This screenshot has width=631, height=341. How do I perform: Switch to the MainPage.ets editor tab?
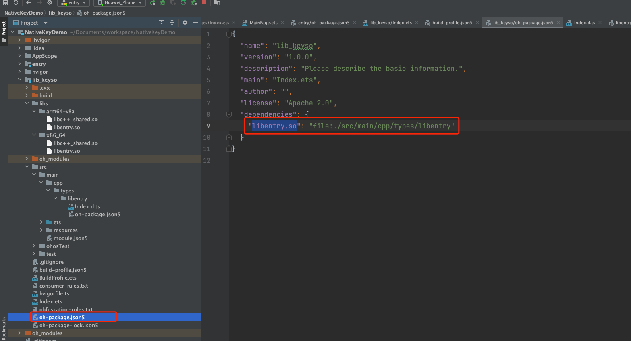point(263,23)
